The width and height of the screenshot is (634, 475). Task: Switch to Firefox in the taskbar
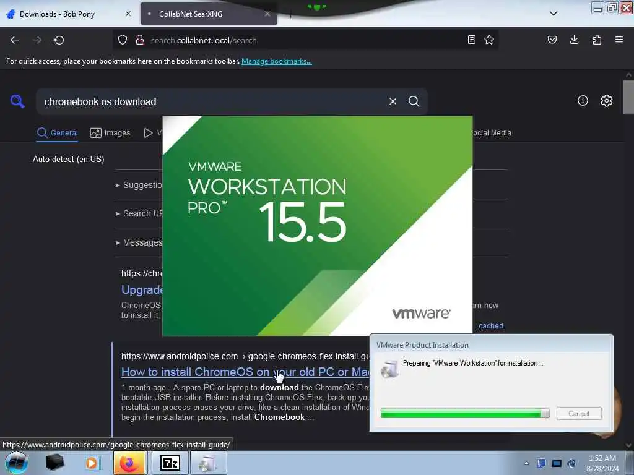coord(129,463)
